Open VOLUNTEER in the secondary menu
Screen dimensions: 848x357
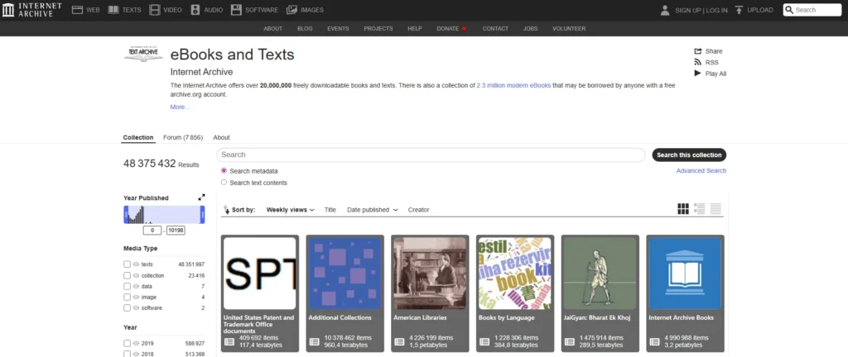(x=569, y=29)
